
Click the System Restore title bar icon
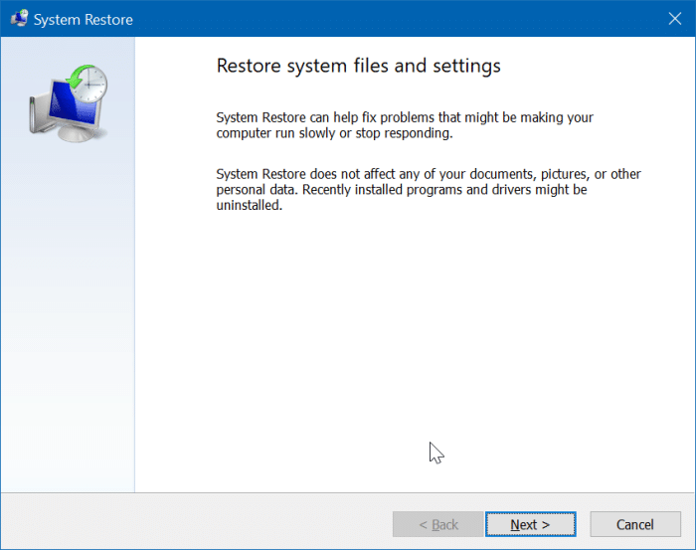tap(20, 18)
